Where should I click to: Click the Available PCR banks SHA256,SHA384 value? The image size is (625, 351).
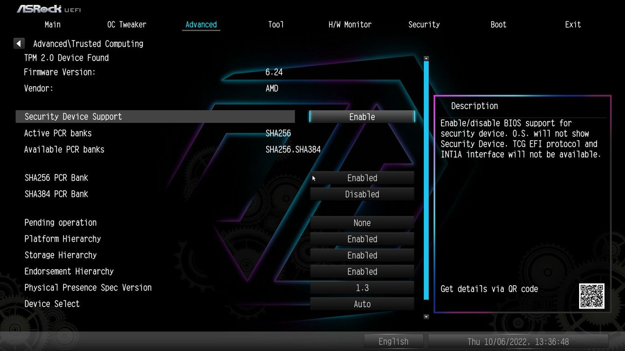pos(293,150)
